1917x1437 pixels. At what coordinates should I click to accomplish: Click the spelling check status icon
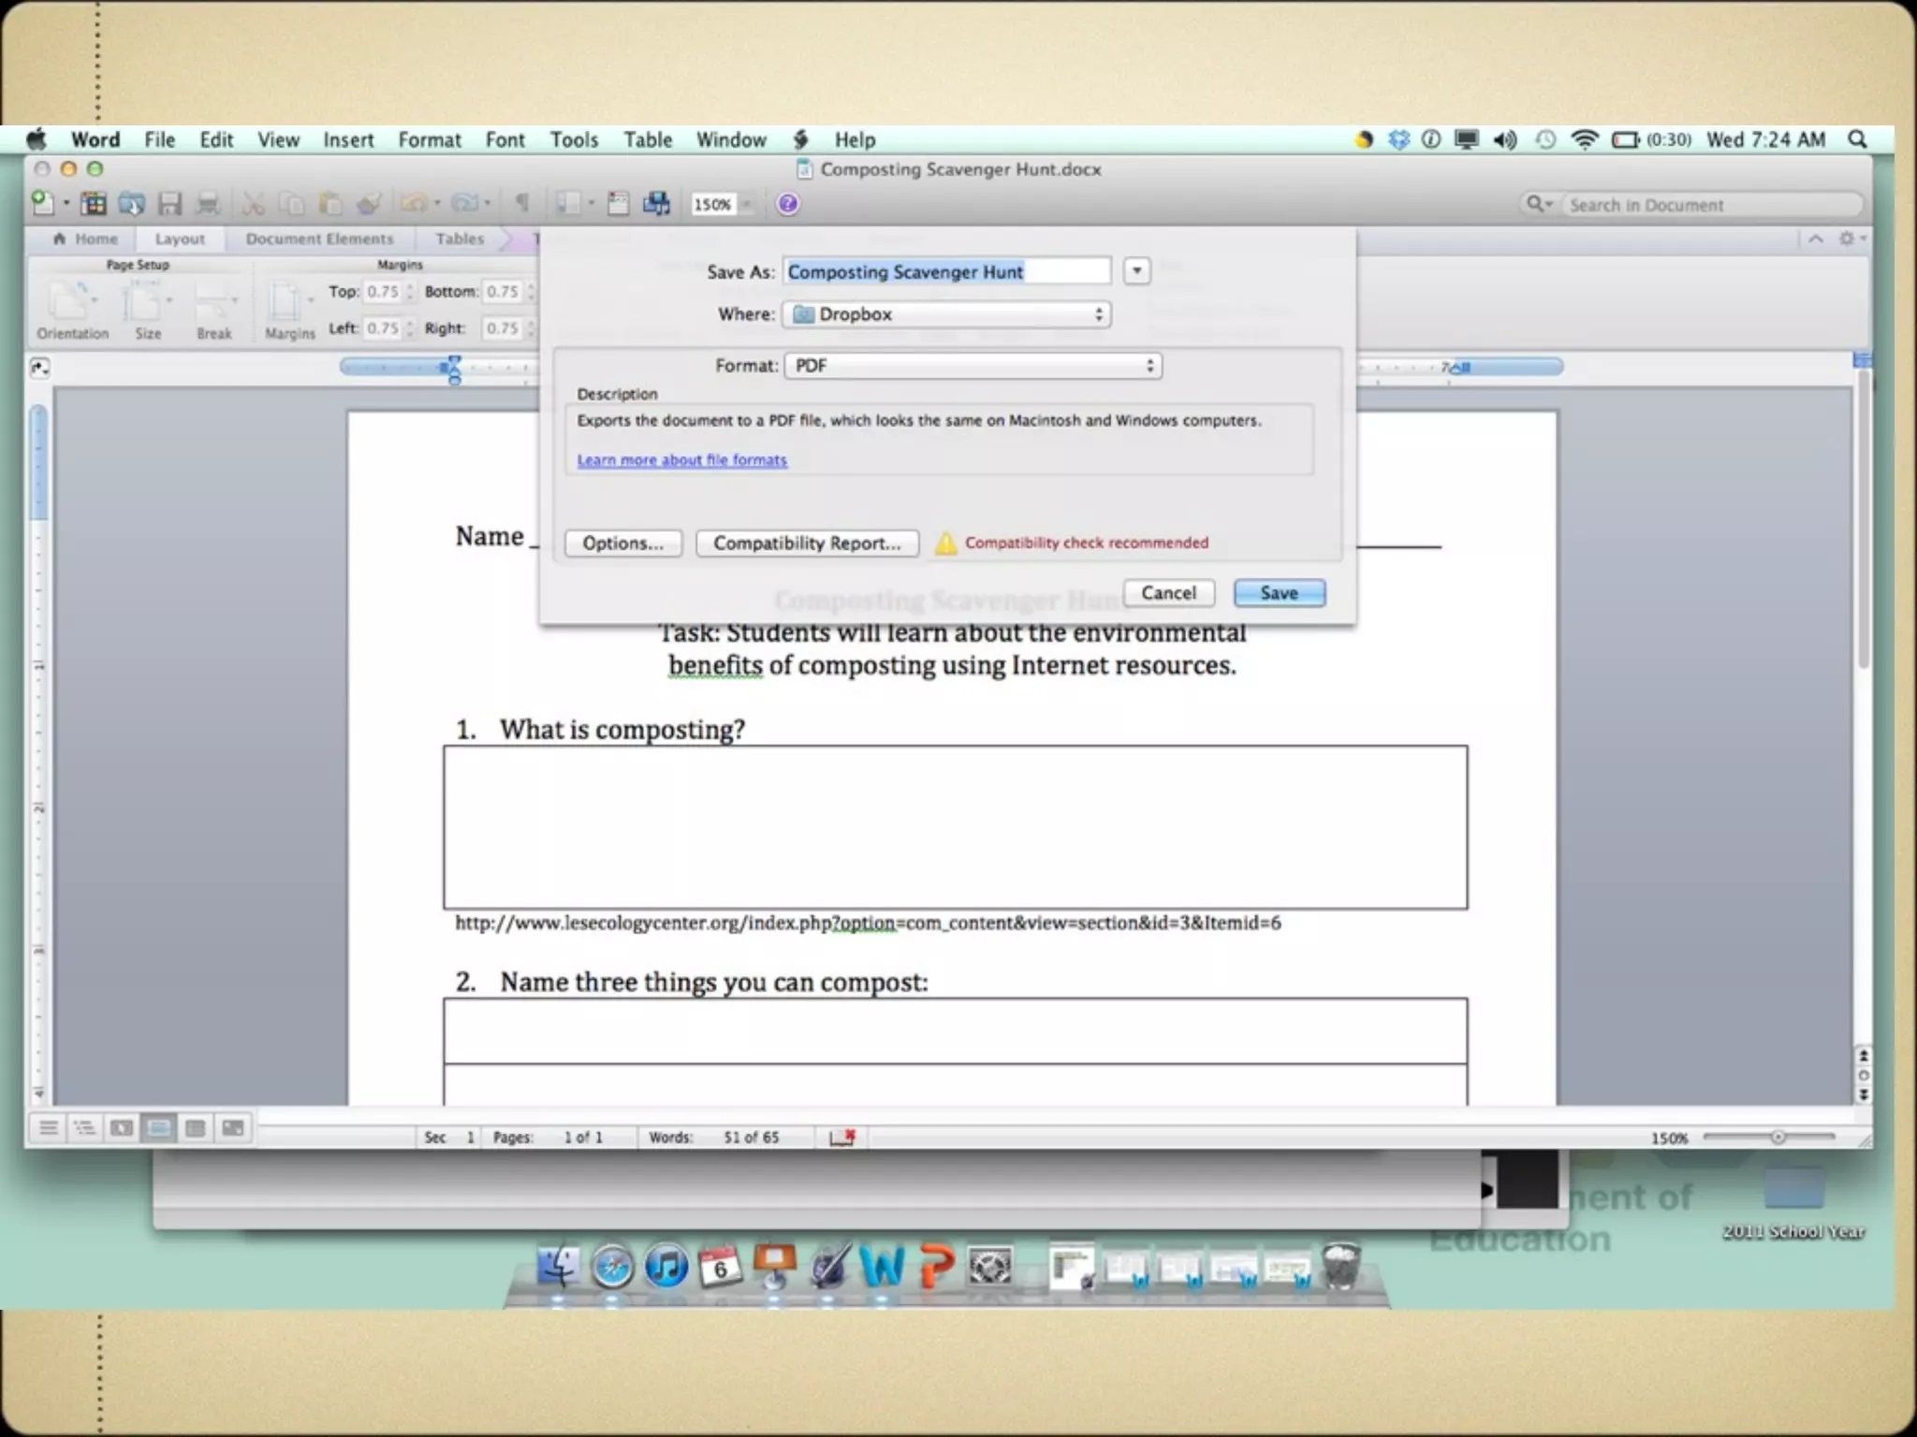point(842,1137)
